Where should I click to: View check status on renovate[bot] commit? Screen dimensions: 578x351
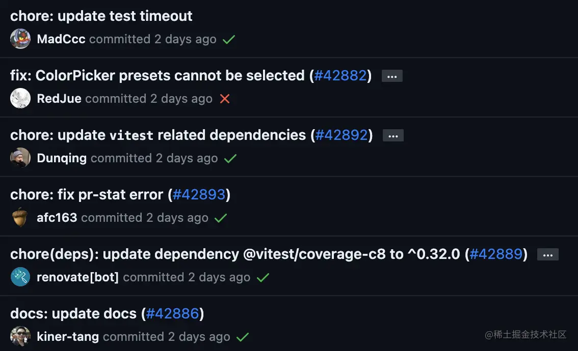click(263, 277)
